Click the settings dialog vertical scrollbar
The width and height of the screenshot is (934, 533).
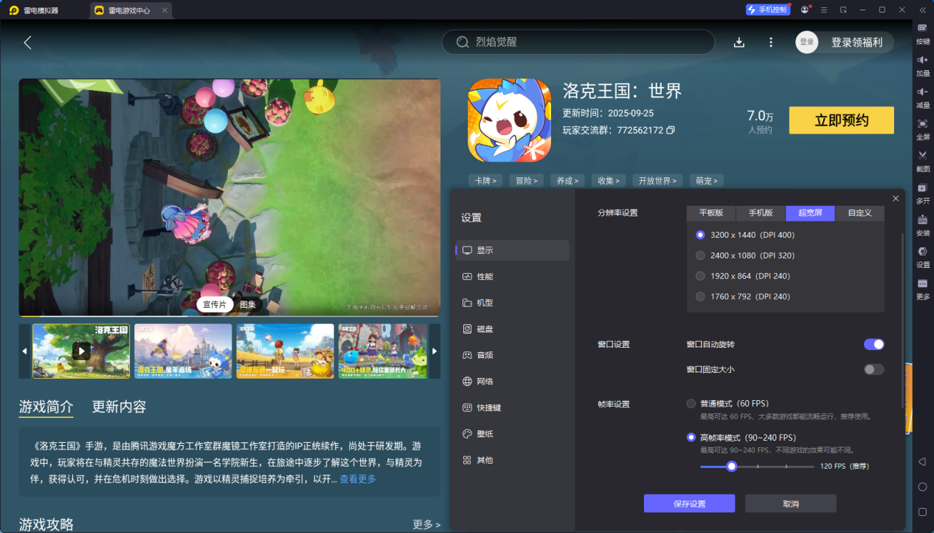tap(902, 319)
